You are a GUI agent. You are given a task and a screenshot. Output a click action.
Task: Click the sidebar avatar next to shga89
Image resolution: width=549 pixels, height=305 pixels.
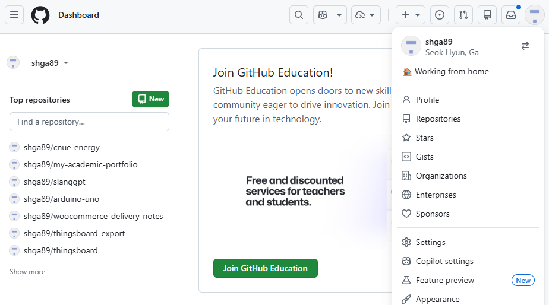pos(13,63)
